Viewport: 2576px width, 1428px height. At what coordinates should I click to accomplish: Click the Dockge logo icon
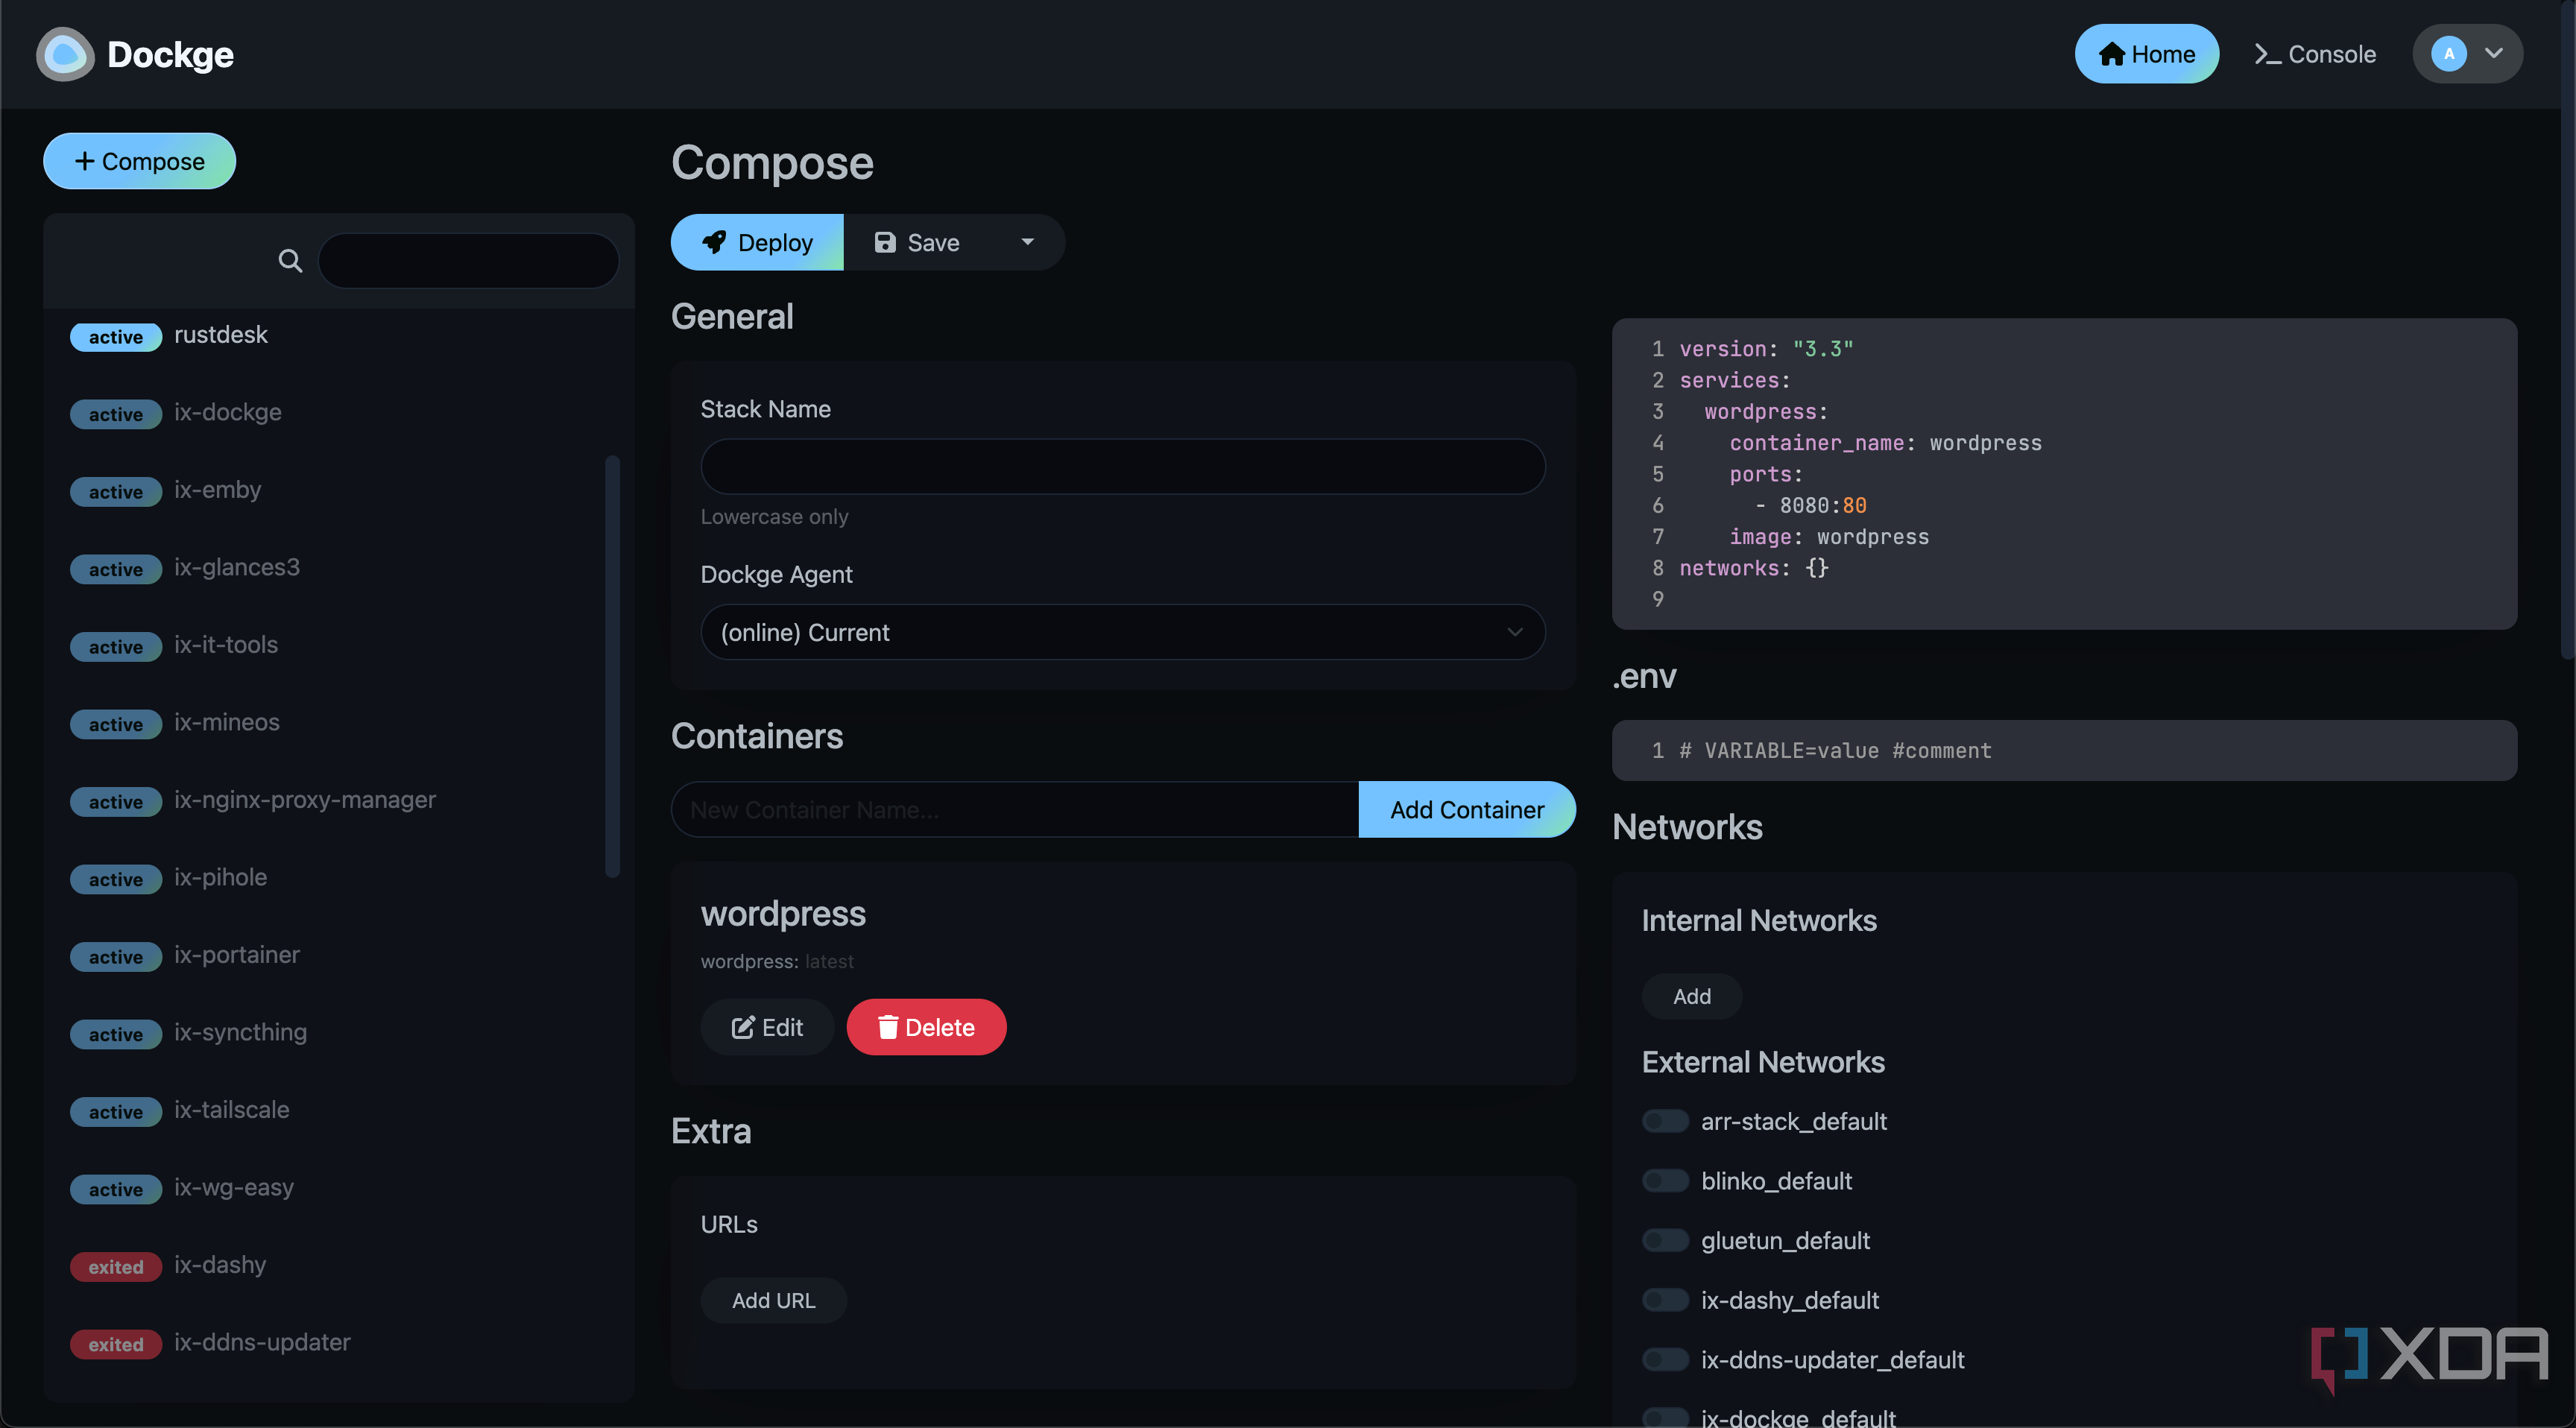point(64,54)
